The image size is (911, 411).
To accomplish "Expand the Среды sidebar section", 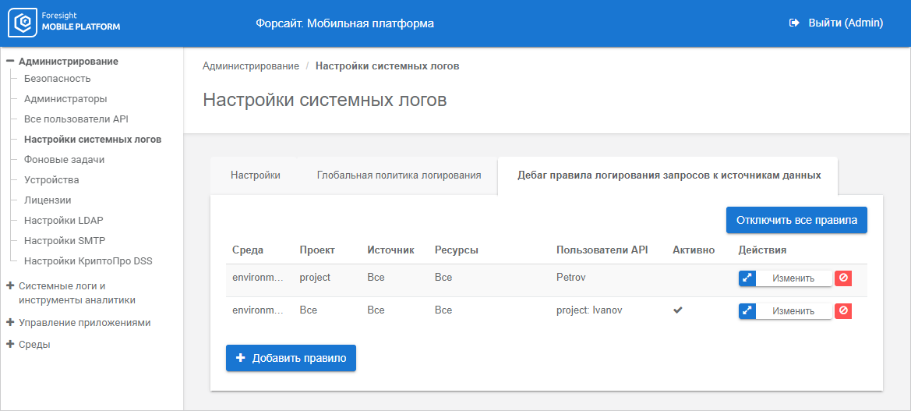I will (10, 344).
